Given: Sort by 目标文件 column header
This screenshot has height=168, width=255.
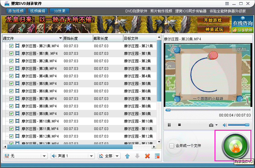Looking at the screenshot, I should (x=140, y=39).
